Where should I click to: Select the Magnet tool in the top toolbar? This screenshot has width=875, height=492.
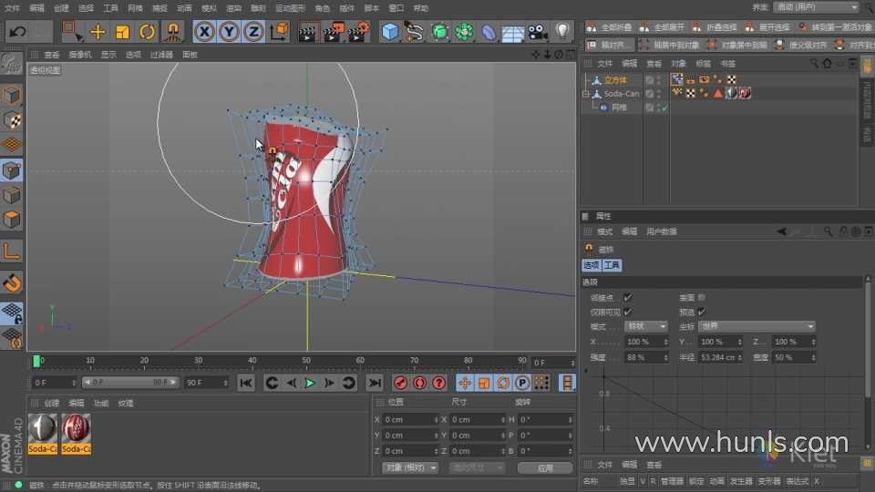click(172, 31)
